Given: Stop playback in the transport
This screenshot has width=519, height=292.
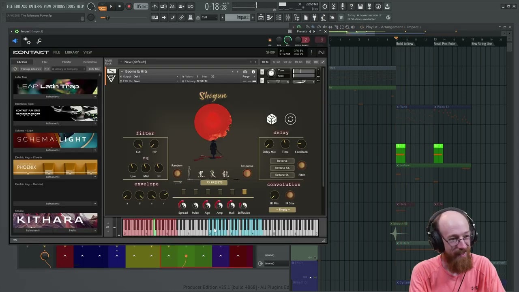Looking at the screenshot, I should pyautogui.click(x=119, y=6).
